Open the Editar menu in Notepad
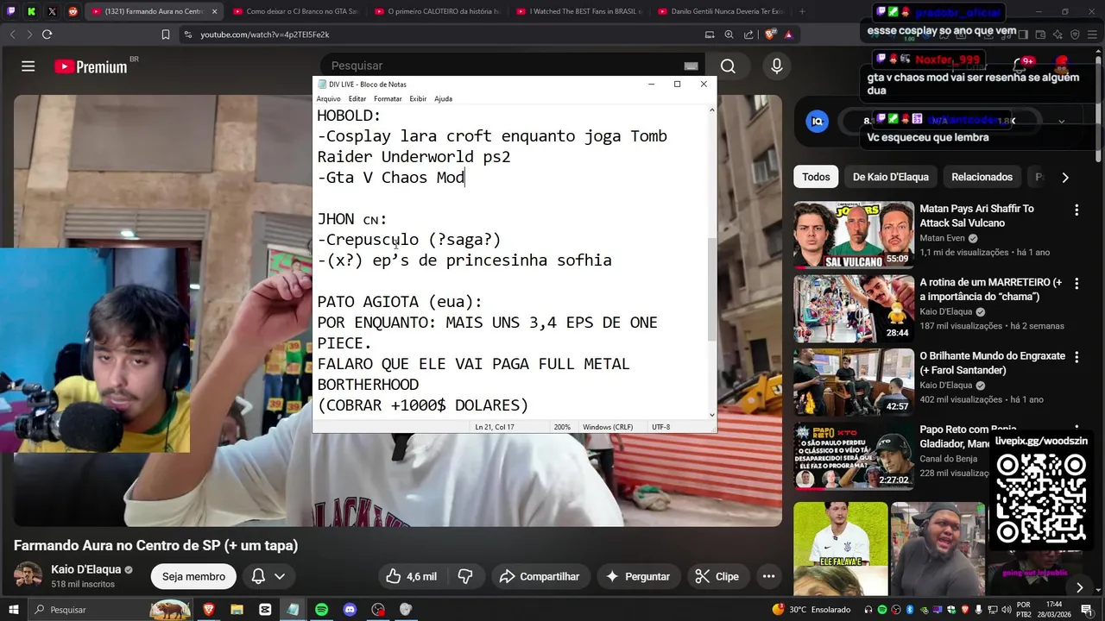The image size is (1105, 621). [357, 99]
